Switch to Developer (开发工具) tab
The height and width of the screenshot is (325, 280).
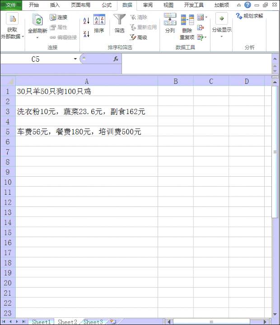tap(194, 5)
